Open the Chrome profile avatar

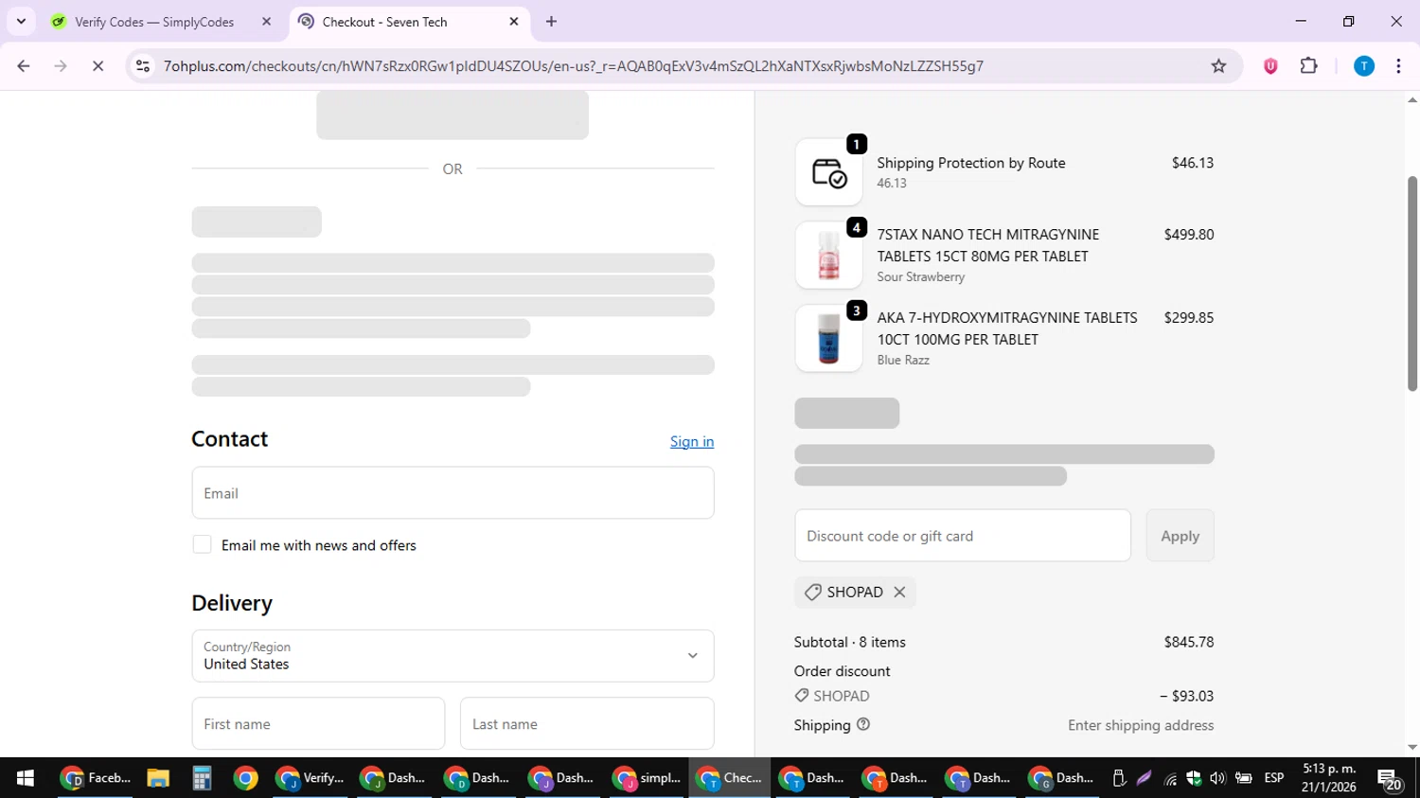coord(1363,66)
